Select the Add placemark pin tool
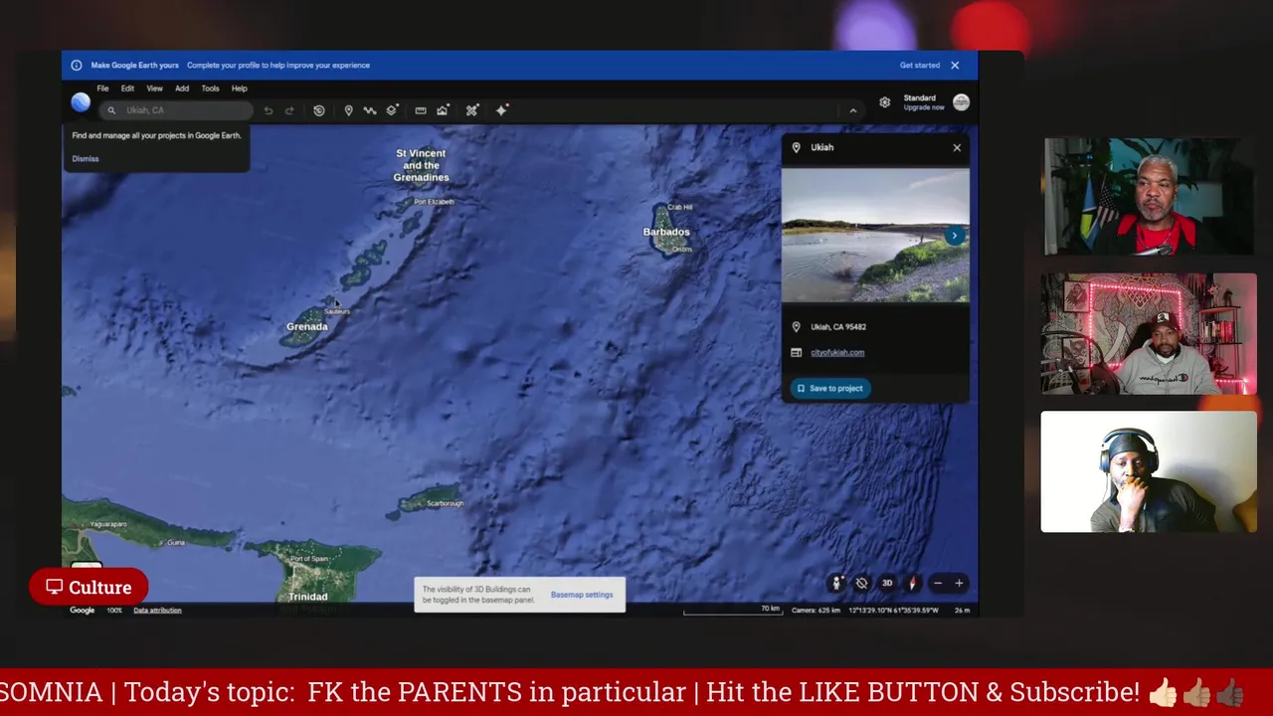The height and width of the screenshot is (716, 1273). [348, 110]
